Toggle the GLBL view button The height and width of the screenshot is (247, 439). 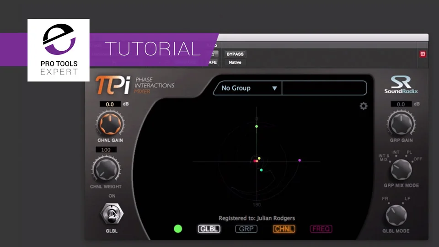(209, 229)
